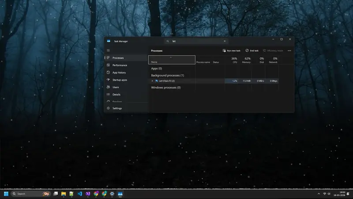Image resolution: width=353 pixels, height=199 pixels.
Task: Open Windows Settings from taskbar
Action: pyautogui.click(x=112, y=194)
